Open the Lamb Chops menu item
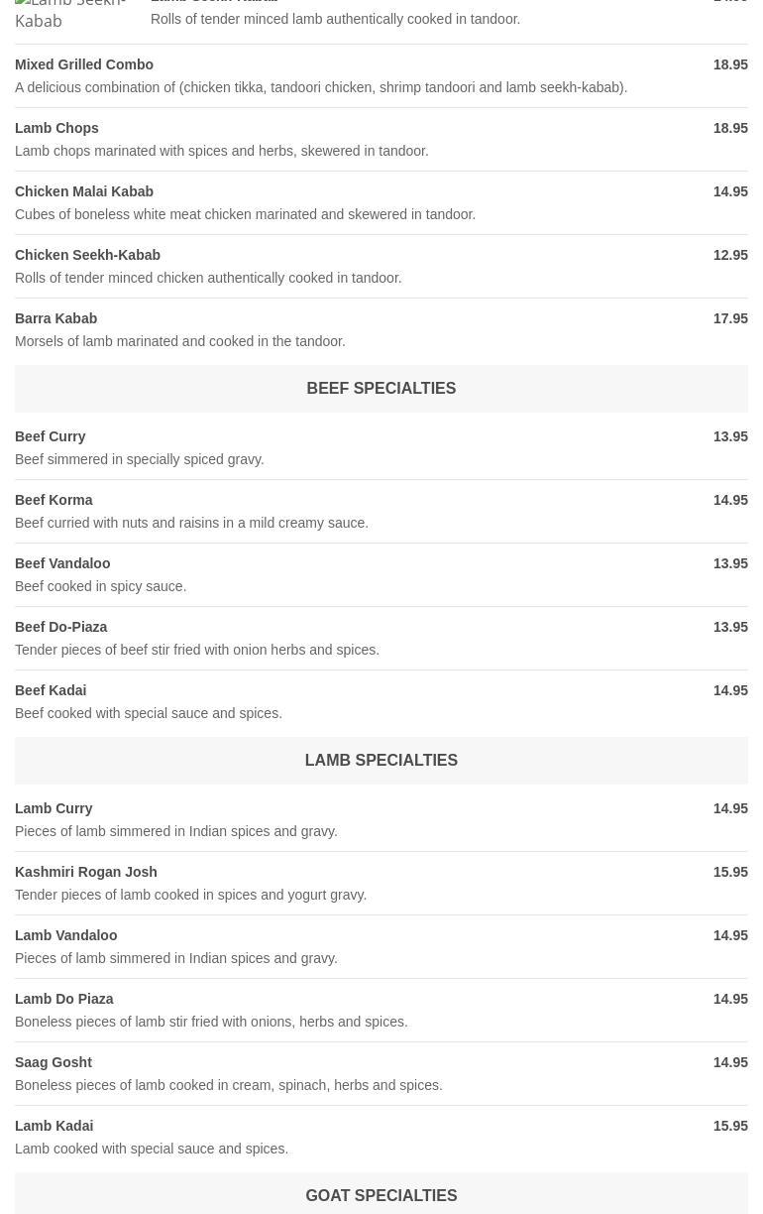Image resolution: width=763 pixels, height=1214 pixels. [56, 128]
